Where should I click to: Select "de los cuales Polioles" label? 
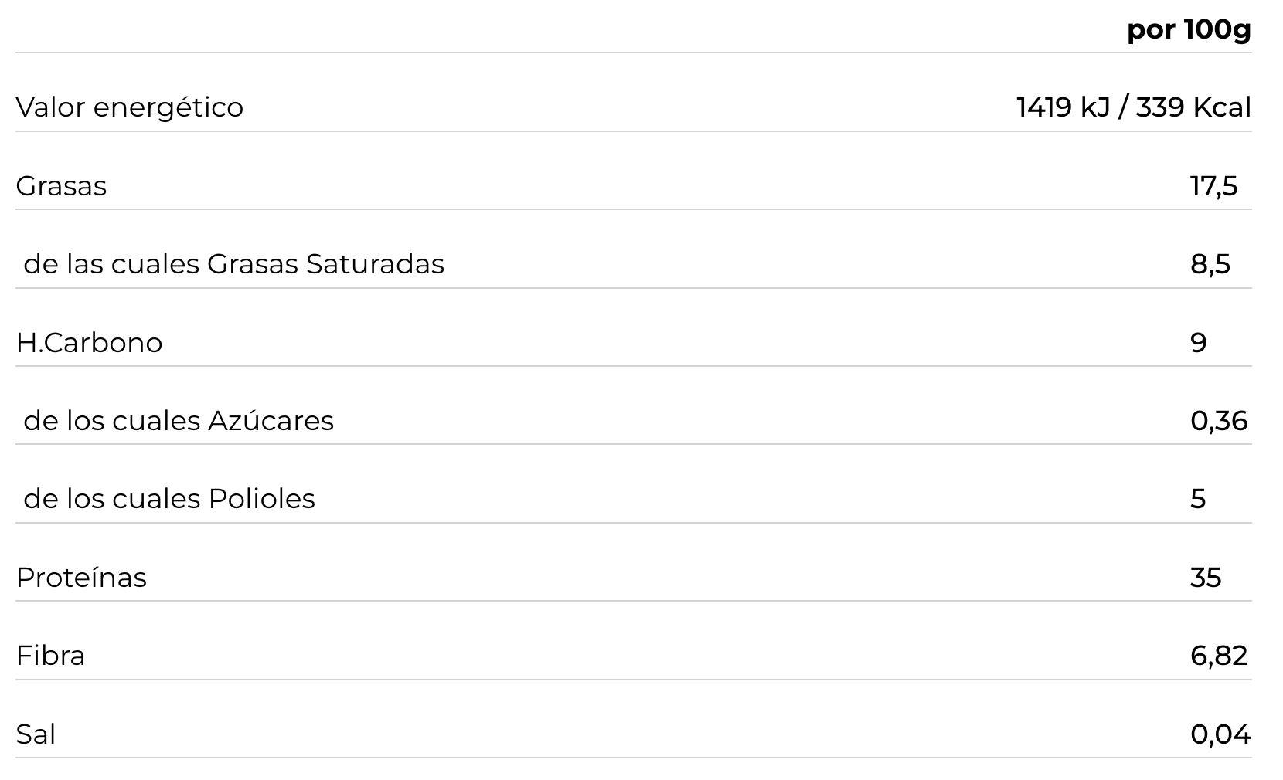click(169, 499)
